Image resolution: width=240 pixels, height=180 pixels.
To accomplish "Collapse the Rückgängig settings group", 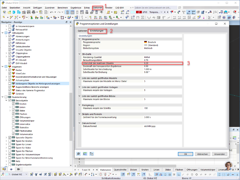I will pyautogui.click(x=80, y=105).
